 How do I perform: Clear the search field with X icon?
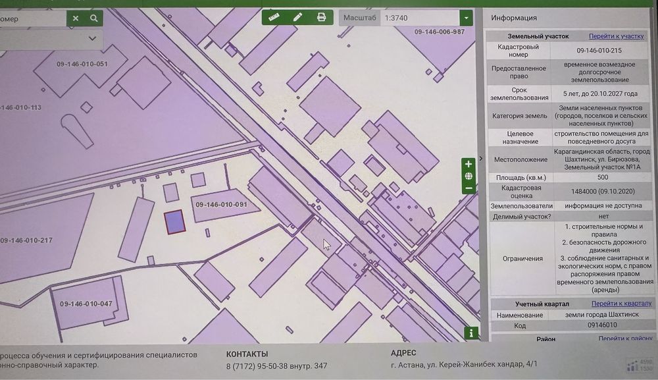(x=76, y=18)
